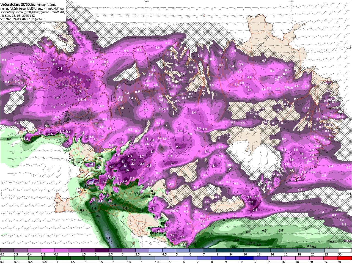This screenshot has width=352, height=264.
Task: Click the 20W longitude label at top
Action: click(146, 1)
